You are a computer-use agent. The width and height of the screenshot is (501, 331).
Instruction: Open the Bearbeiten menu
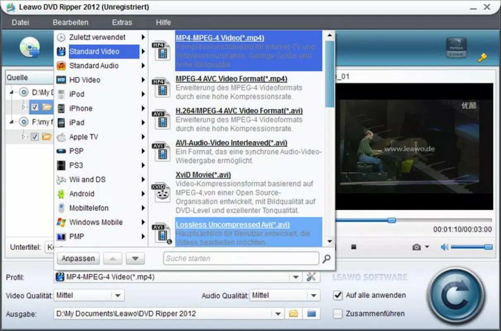pos(70,22)
